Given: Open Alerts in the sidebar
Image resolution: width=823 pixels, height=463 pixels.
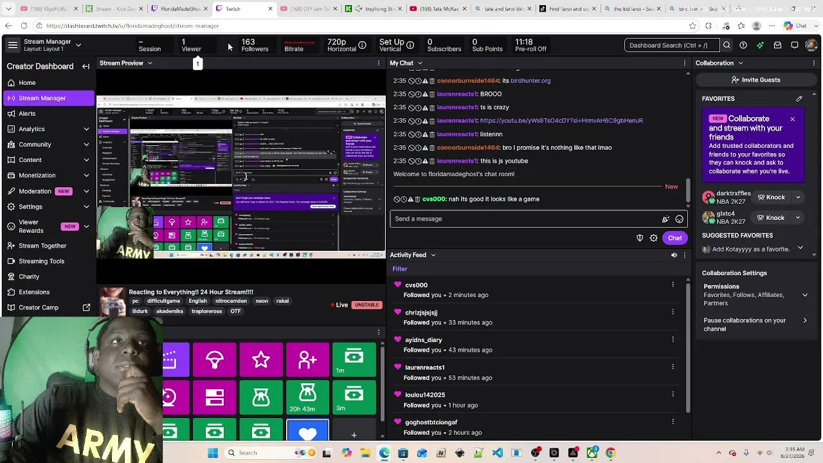Looking at the screenshot, I should coord(48,113).
